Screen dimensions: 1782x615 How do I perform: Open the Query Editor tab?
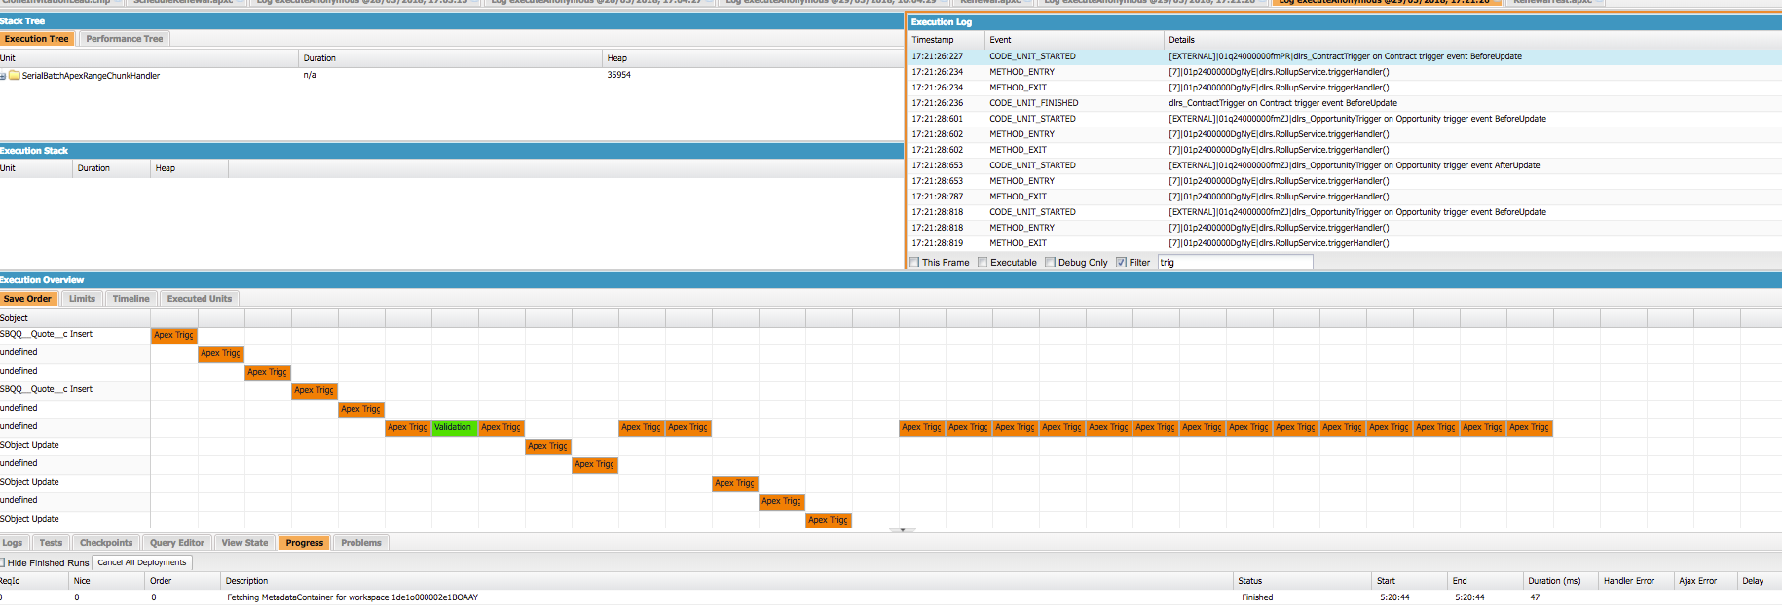177,543
